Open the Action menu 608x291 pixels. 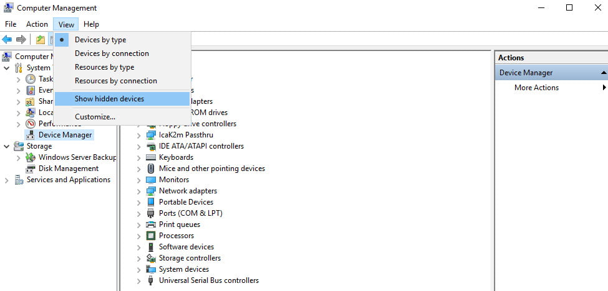tap(37, 24)
